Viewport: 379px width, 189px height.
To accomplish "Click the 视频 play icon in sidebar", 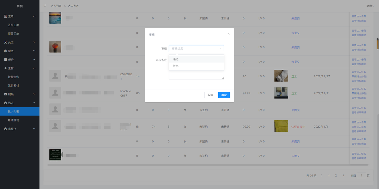I will click(x=5, y=94).
